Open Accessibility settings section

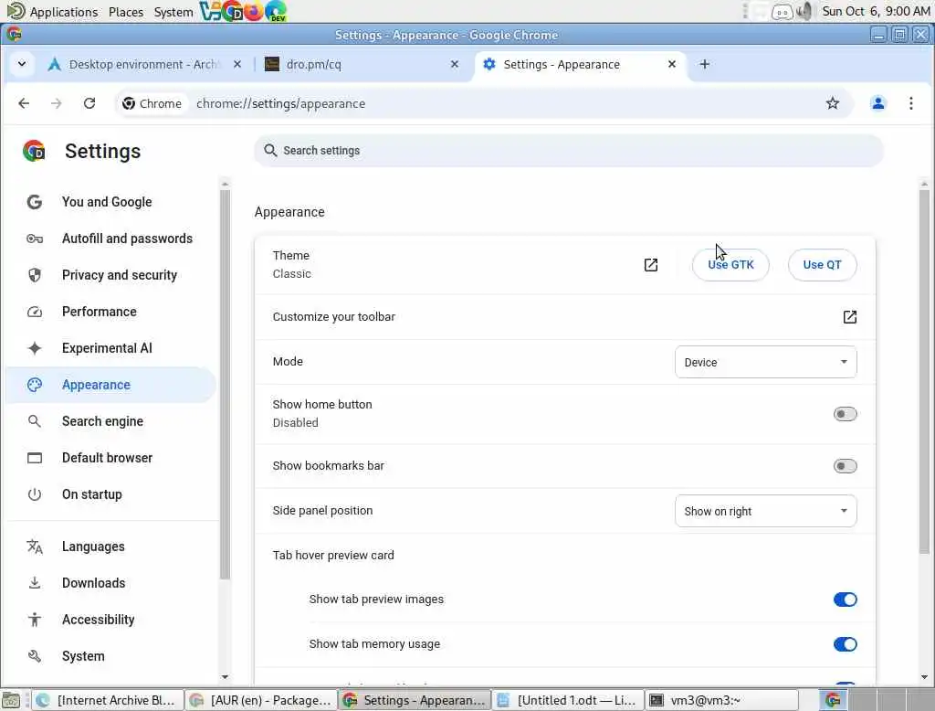click(x=110, y=620)
